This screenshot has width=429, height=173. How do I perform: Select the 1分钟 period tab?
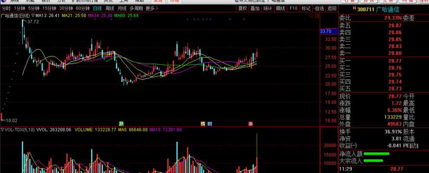point(19,8)
